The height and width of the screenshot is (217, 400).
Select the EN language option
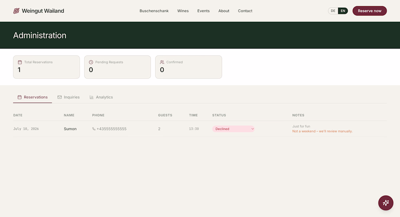click(x=343, y=11)
